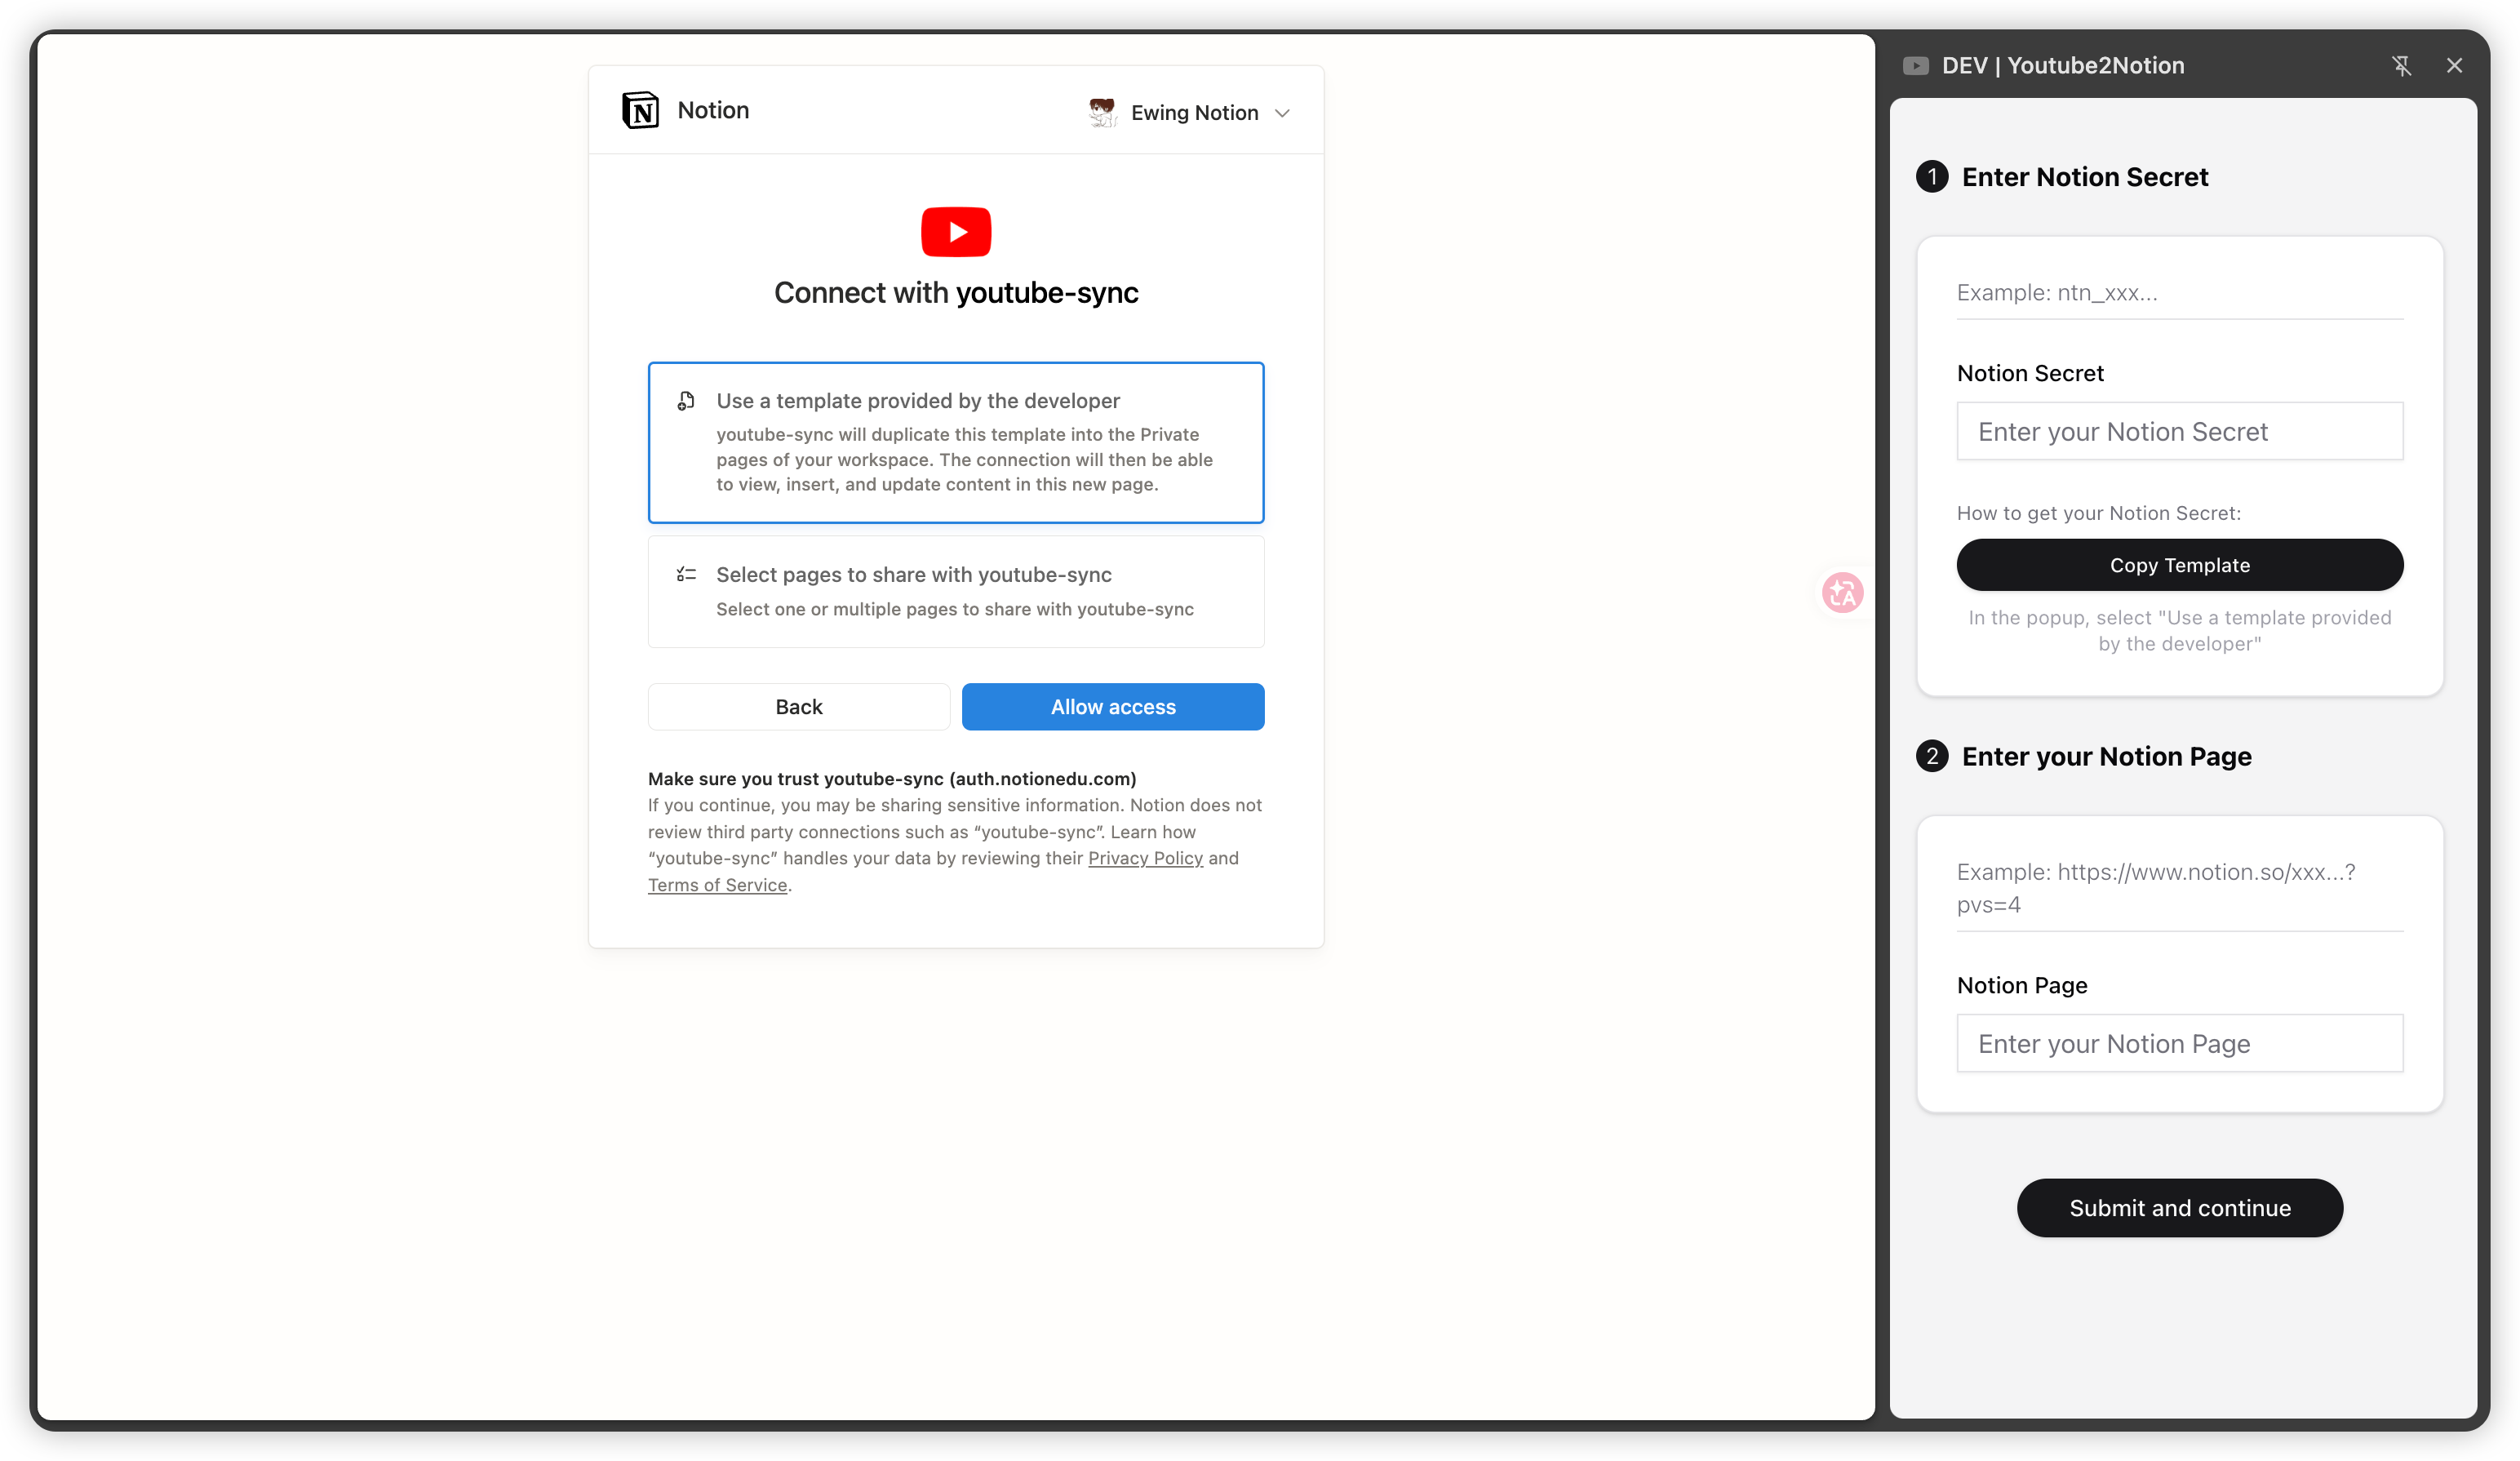Click the Notion logo icon

[640, 110]
